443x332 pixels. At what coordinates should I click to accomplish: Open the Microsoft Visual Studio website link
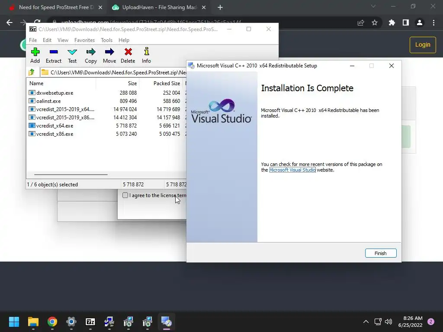click(x=292, y=170)
